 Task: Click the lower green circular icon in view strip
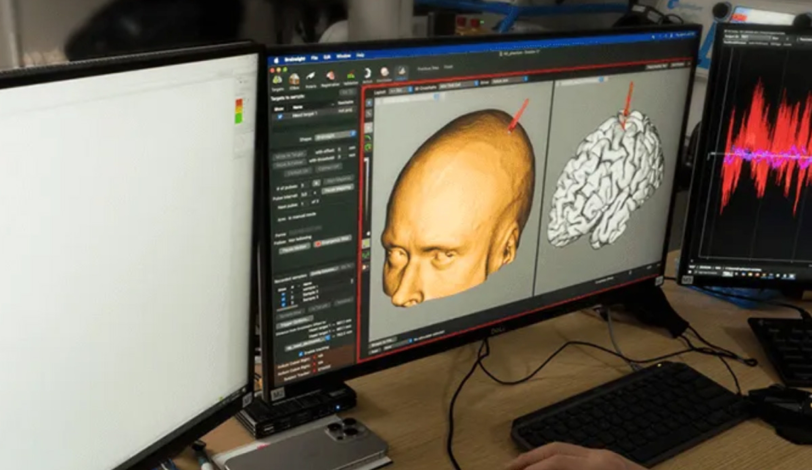pos(368,147)
